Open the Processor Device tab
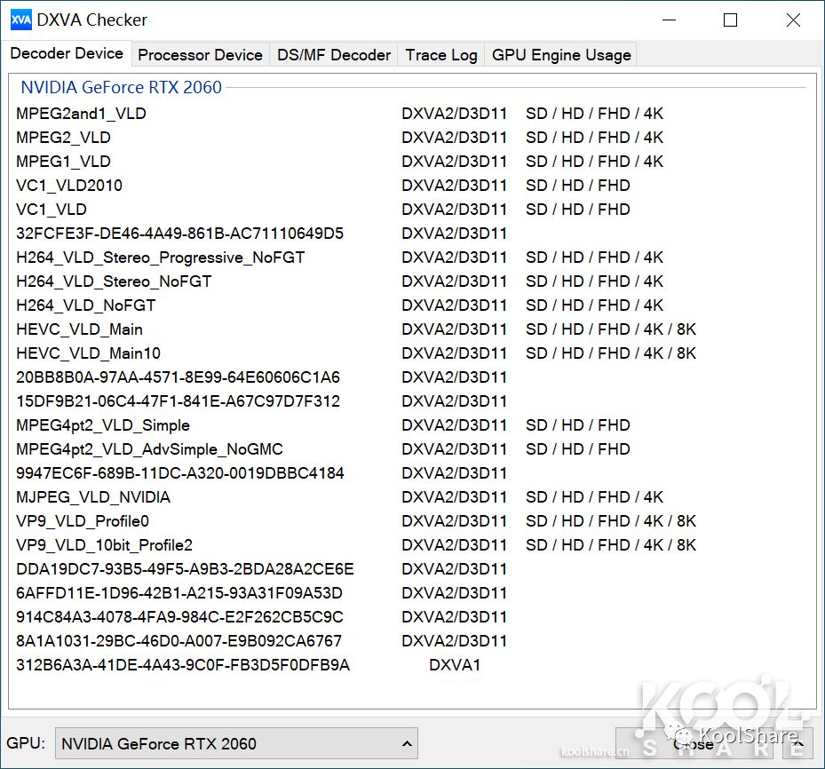Image resolution: width=825 pixels, height=769 pixels. 200,55
